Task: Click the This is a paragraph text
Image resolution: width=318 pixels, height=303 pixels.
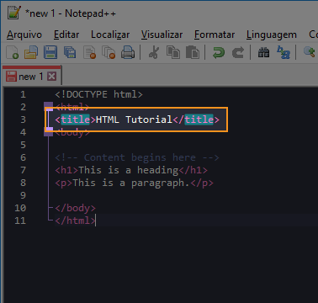Action: (131, 183)
